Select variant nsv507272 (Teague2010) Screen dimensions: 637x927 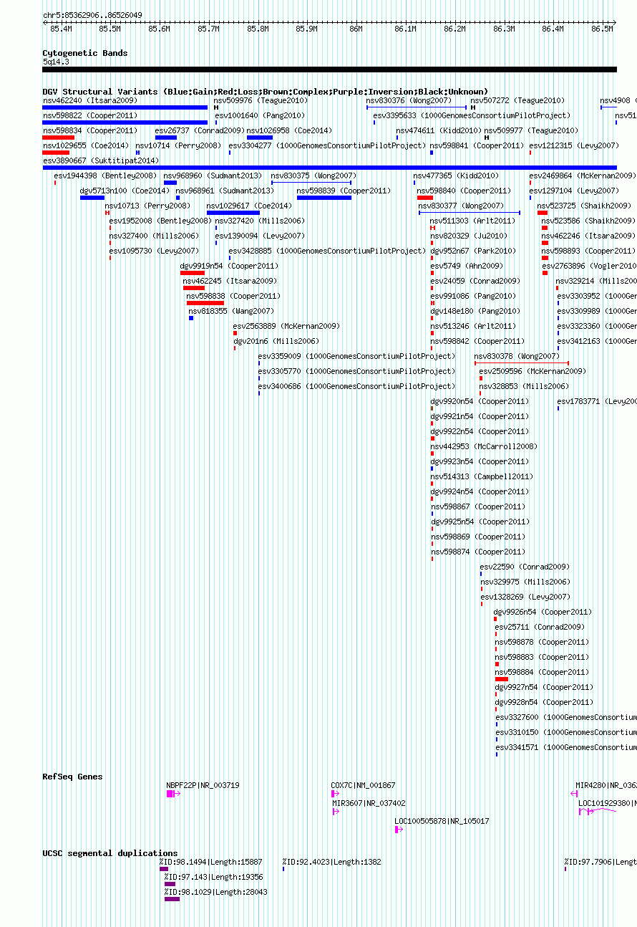click(517, 100)
